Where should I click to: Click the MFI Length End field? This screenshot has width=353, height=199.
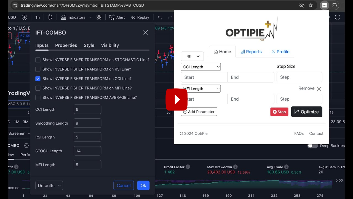coord(251,99)
